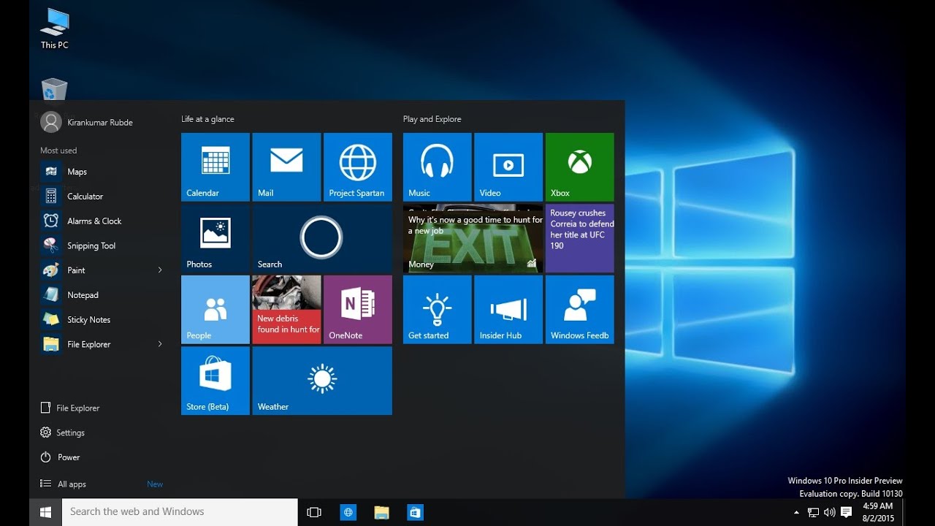Open Sticky Notes from Most used
Screen dimensions: 935x526
click(102, 320)
